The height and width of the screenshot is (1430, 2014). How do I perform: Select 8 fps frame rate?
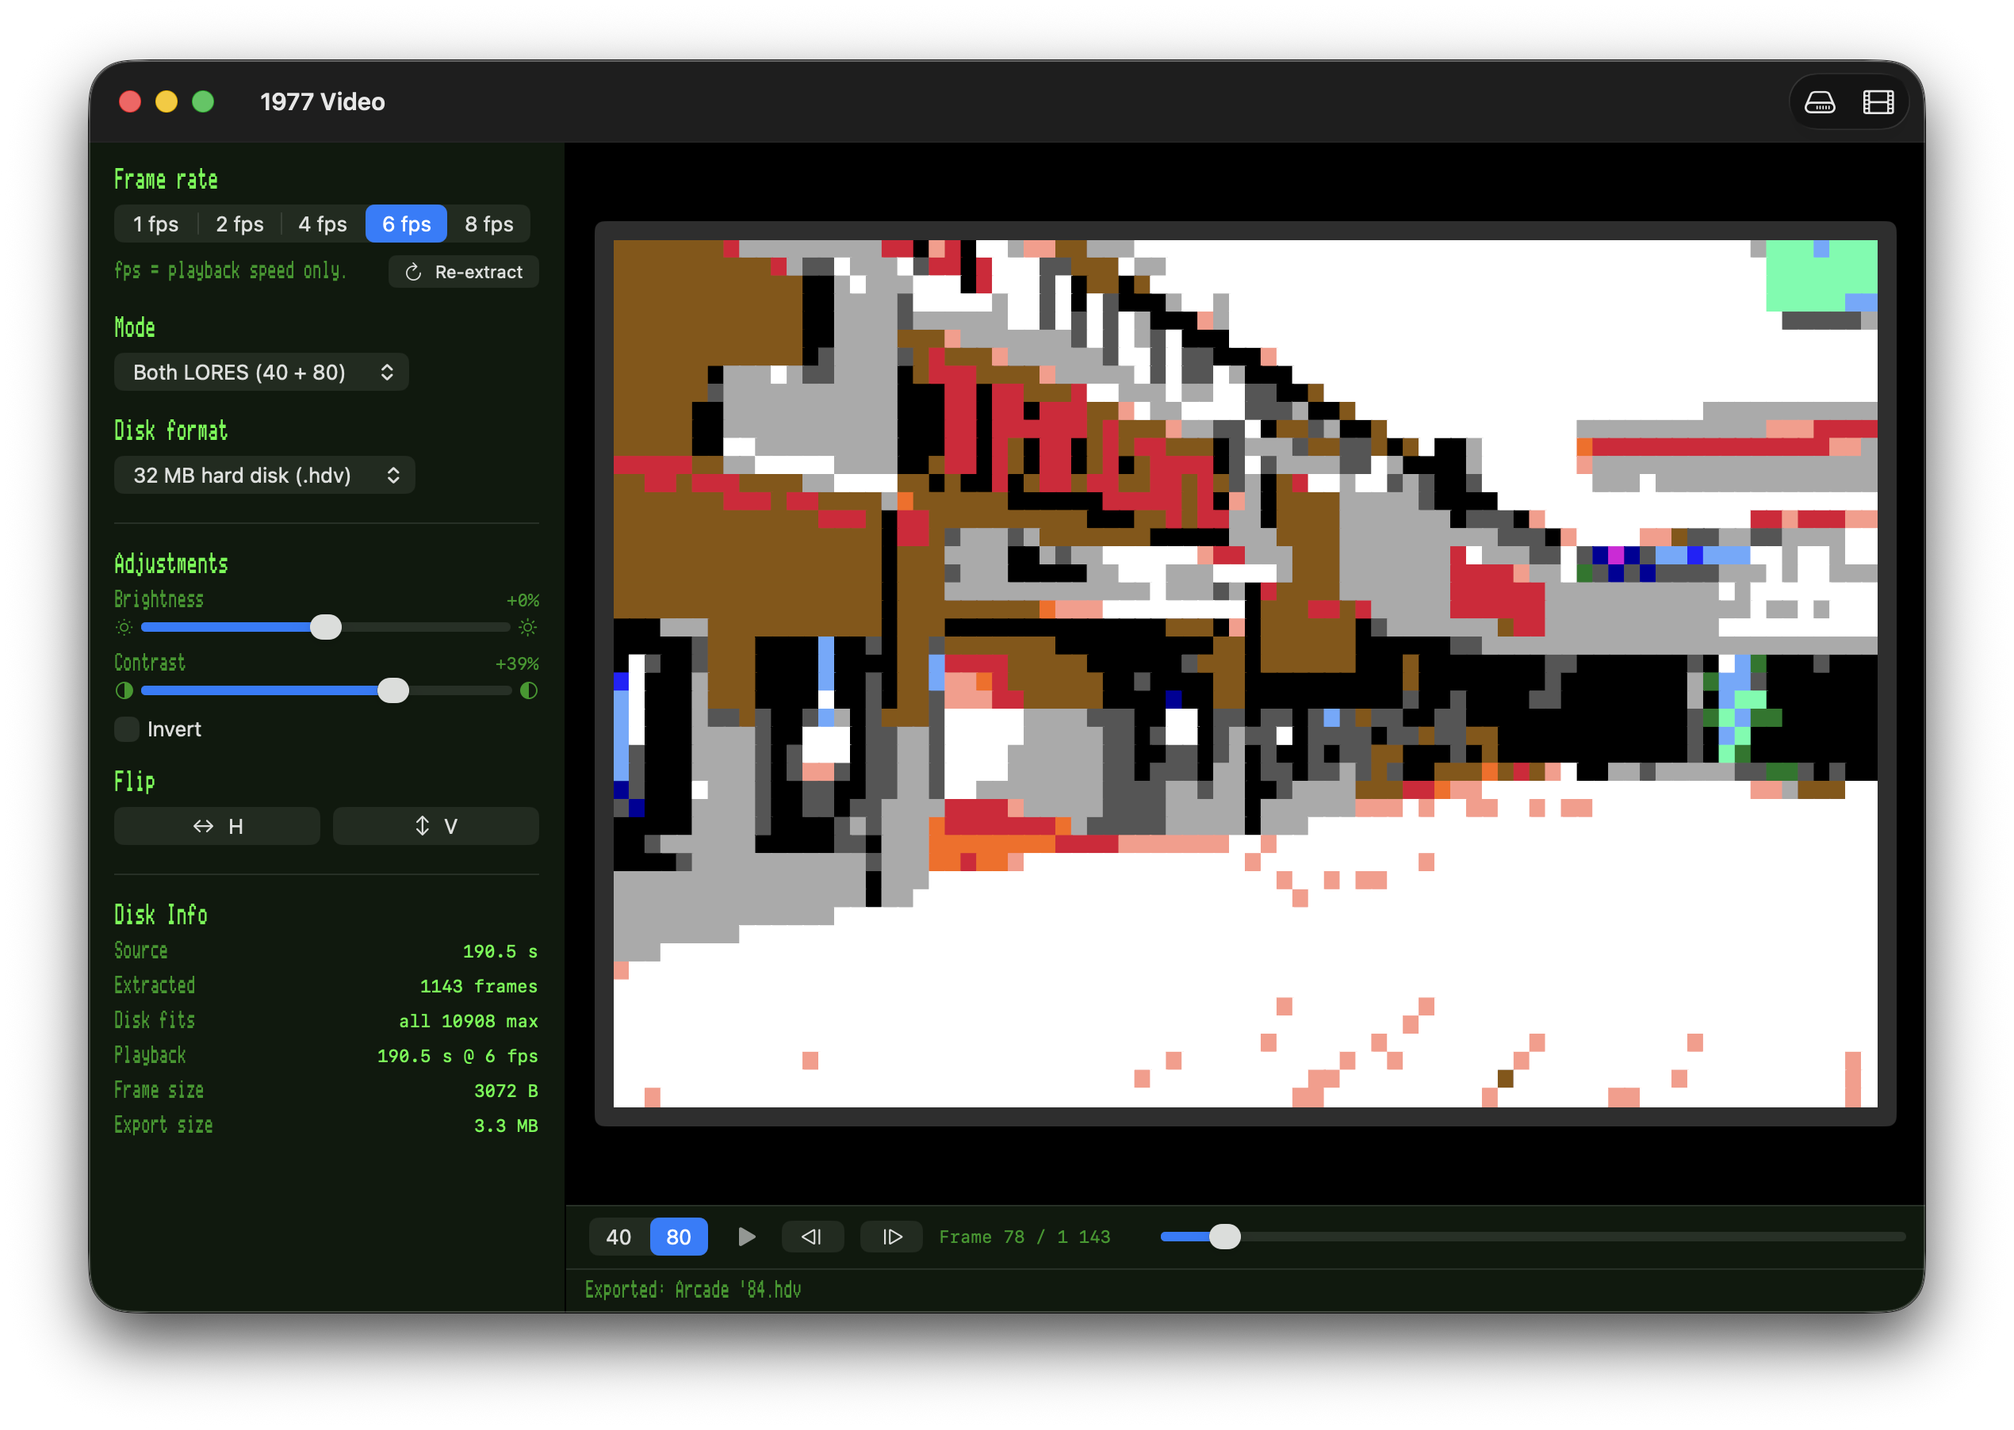click(488, 224)
